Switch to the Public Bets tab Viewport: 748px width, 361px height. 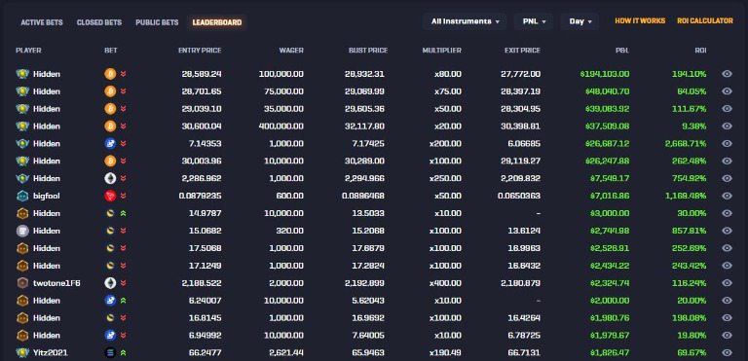[x=157, y=22]
